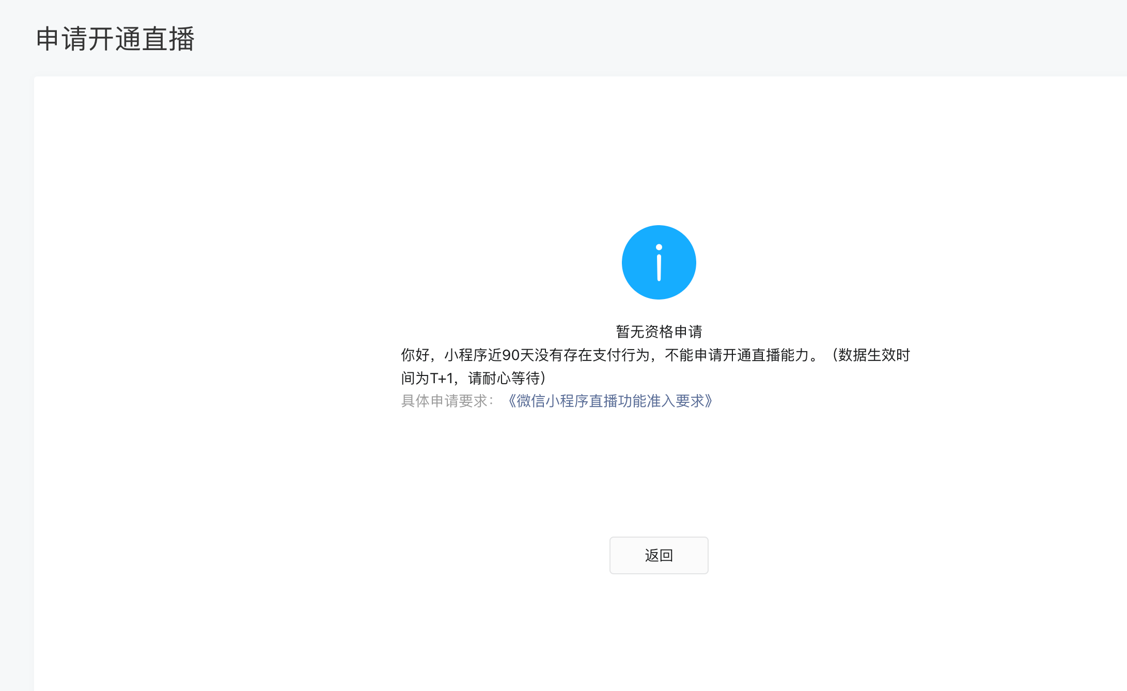Open 《微信小程序直播功能准入要求》 link

coord(609,401)
